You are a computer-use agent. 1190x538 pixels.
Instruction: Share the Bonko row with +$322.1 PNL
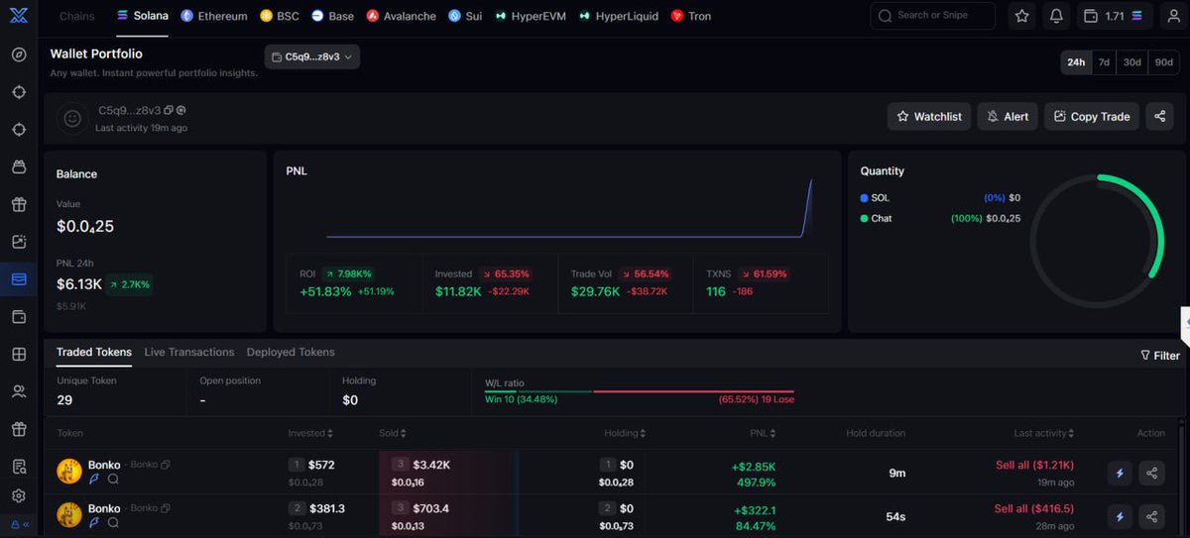(x=1151, y=516)
